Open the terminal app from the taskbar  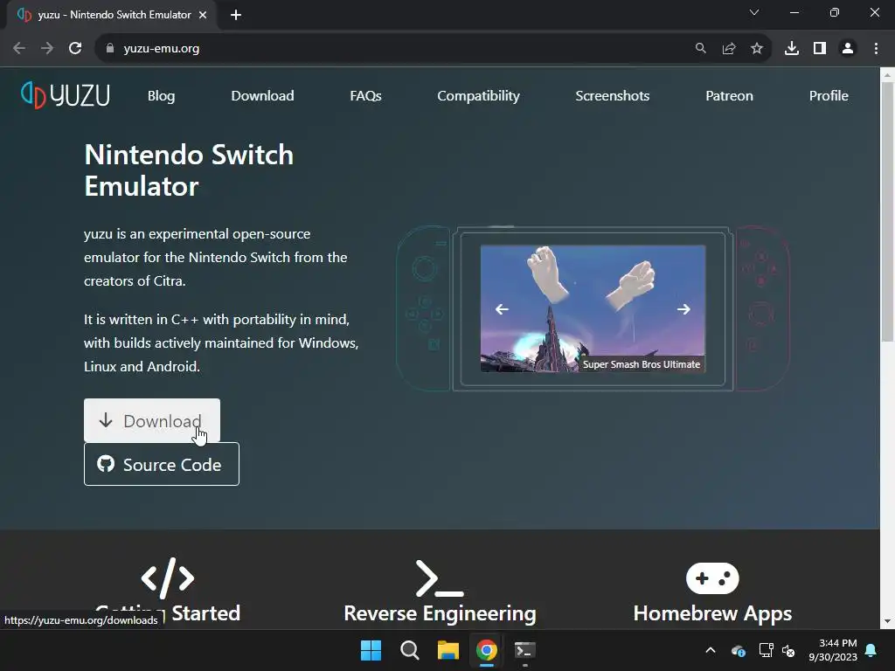[x=525, y=650]
